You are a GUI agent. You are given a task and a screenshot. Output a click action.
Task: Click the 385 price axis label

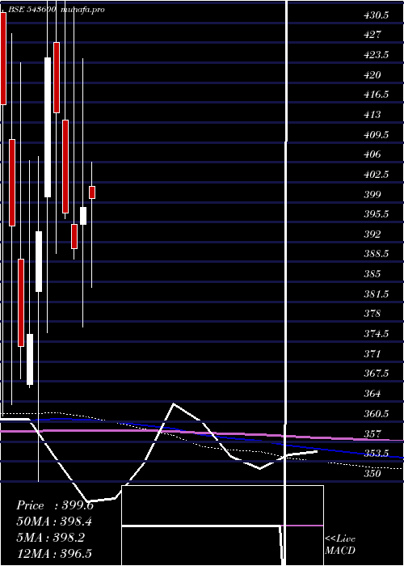tap(372, 274)
